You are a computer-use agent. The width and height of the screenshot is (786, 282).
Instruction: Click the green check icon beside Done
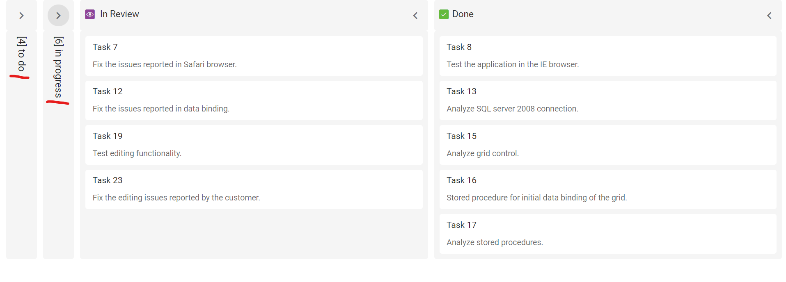(444, 14)
